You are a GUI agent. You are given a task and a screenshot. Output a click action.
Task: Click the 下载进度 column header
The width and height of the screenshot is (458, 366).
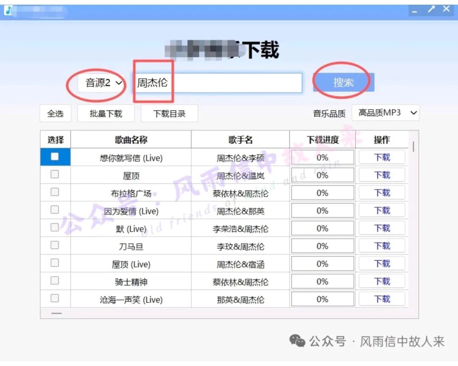click(x=322, y=139)
